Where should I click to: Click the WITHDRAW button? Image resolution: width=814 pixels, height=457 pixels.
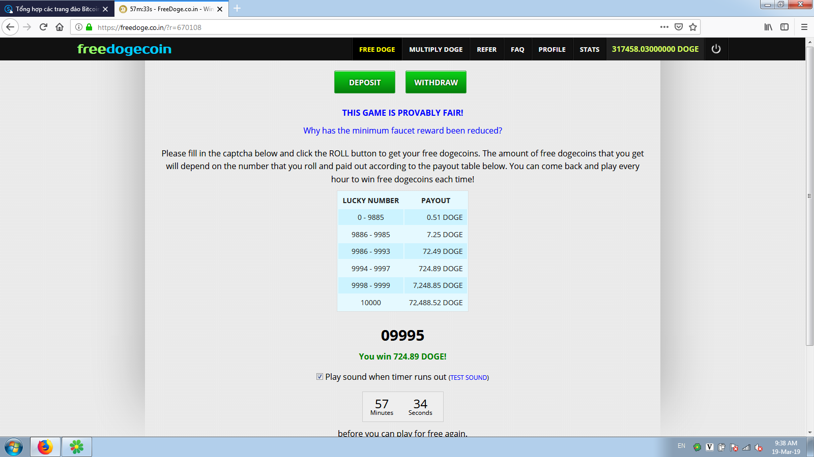coord(436,82)
